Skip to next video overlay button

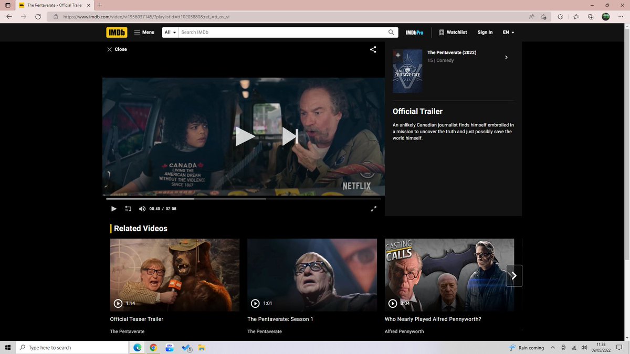(290, 136)
